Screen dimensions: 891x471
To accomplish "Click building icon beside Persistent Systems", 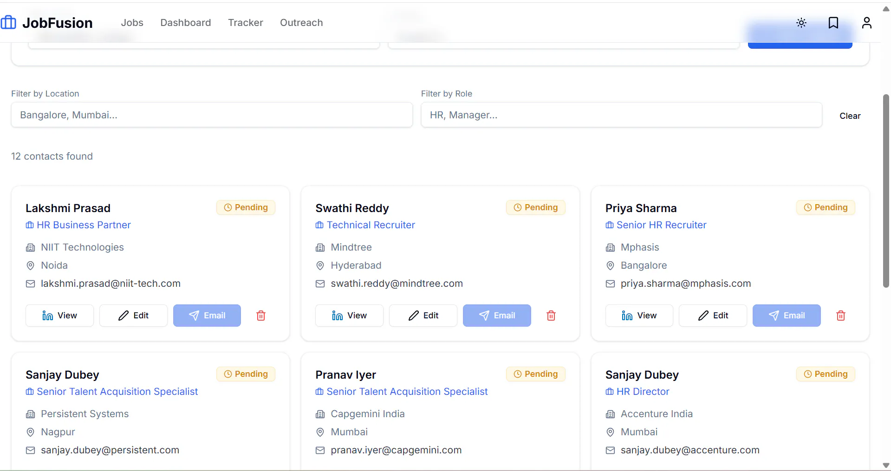I will (30, 414).
